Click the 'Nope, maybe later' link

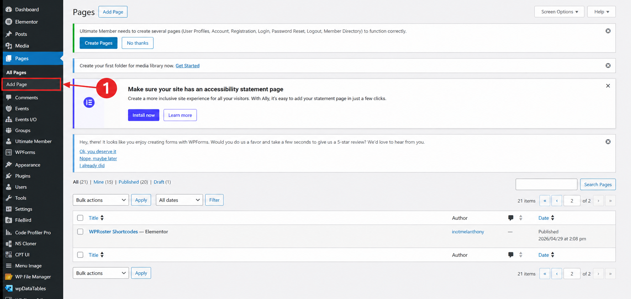pos(98,158)
